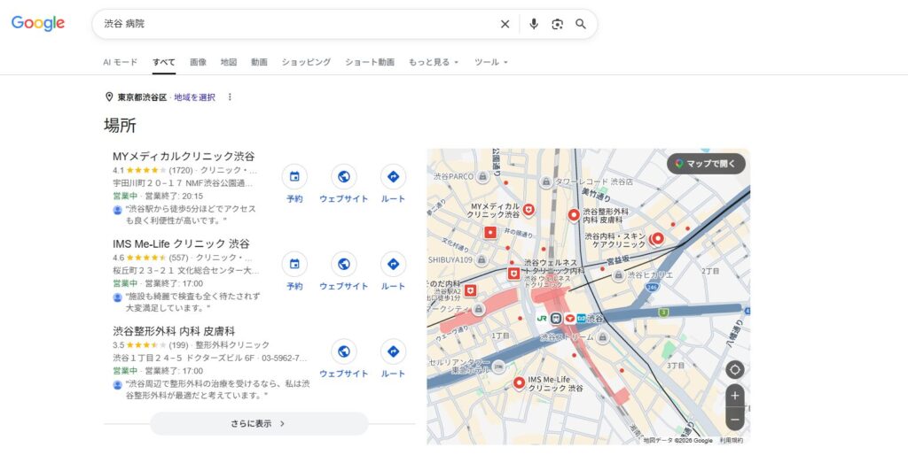This screenshot has height=463, width=908.
Task: Click the 東京都渋谷区 location text
Action: pos(142,97)
